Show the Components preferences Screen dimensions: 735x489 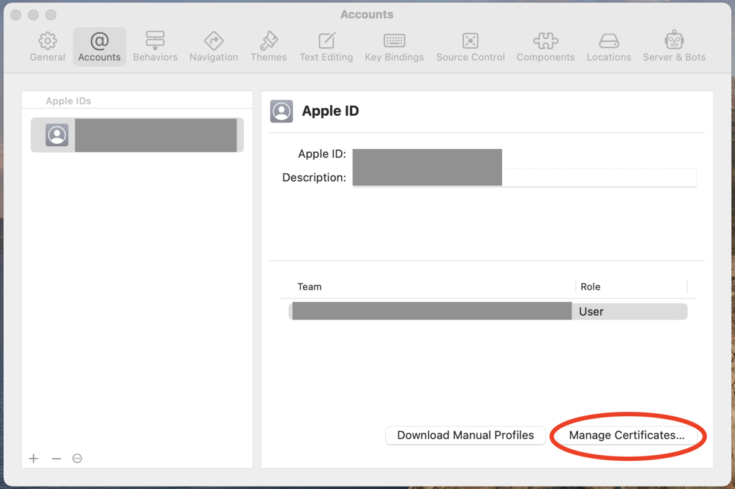[545, 47]
